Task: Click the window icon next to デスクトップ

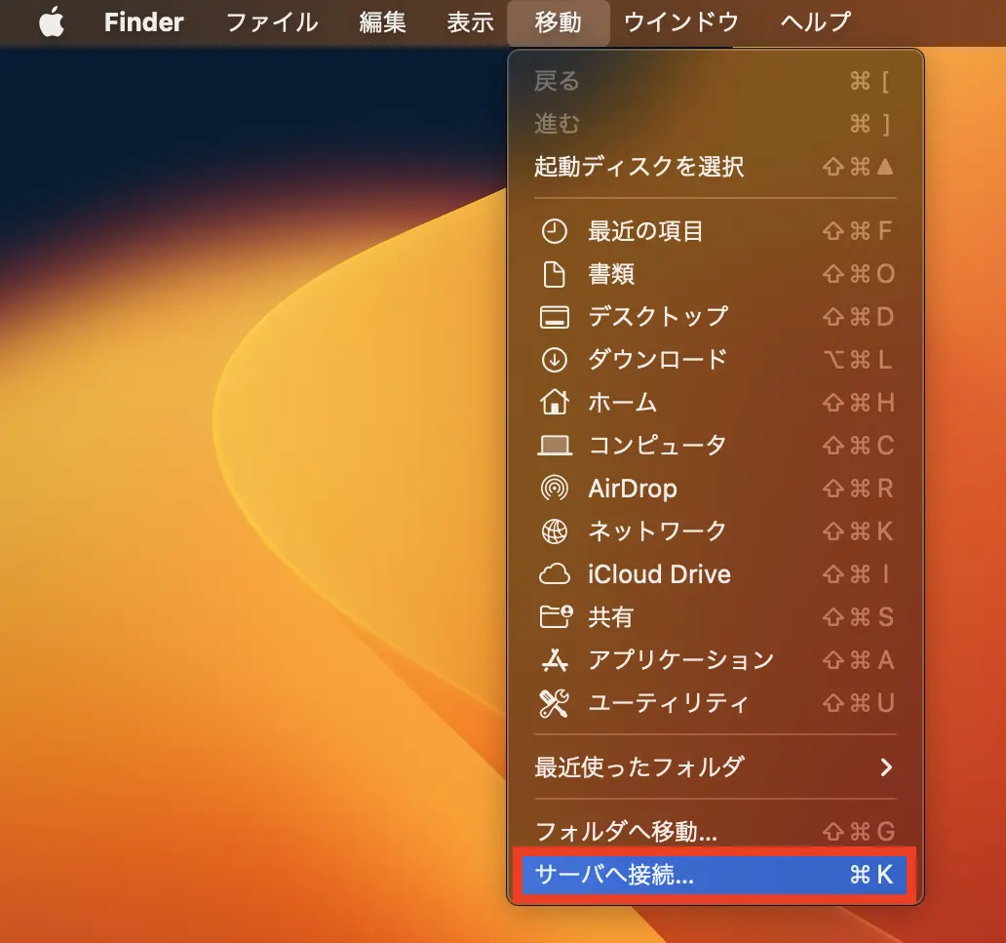Action: coord(555,317)
